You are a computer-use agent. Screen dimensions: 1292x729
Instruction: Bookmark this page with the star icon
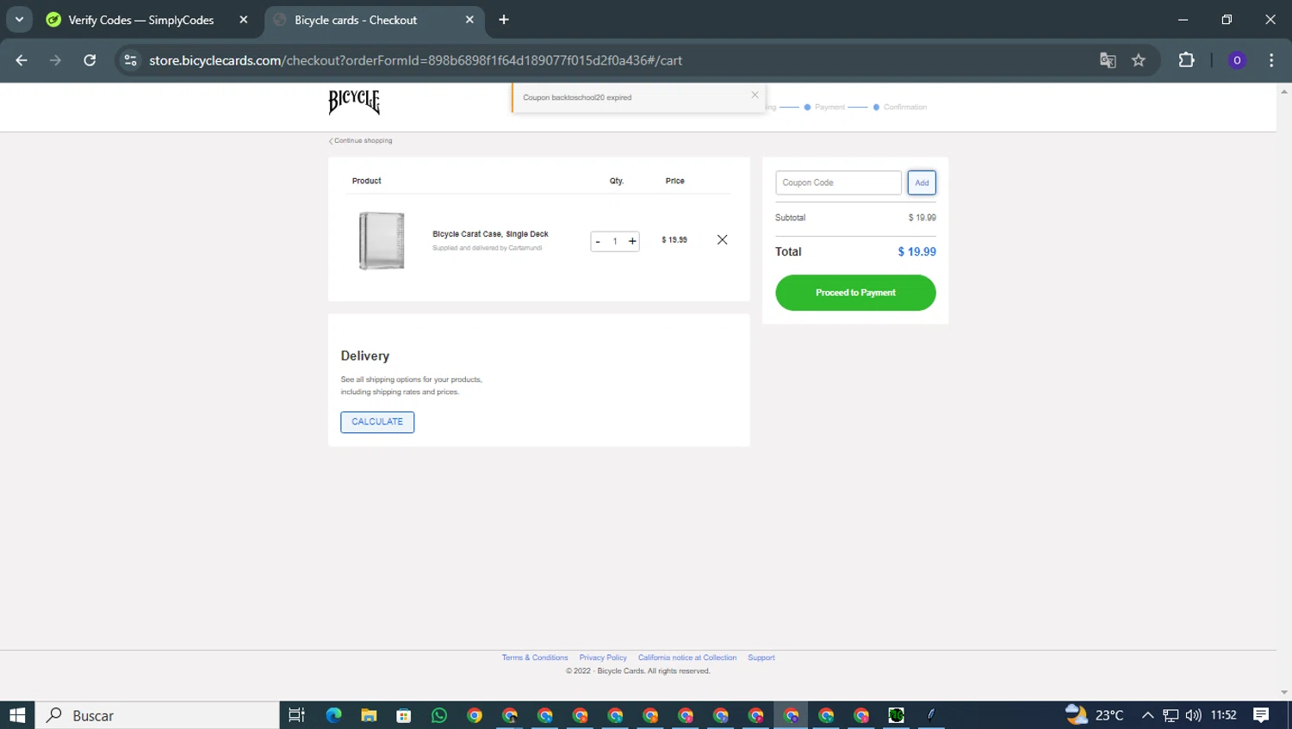point(1139,60)
